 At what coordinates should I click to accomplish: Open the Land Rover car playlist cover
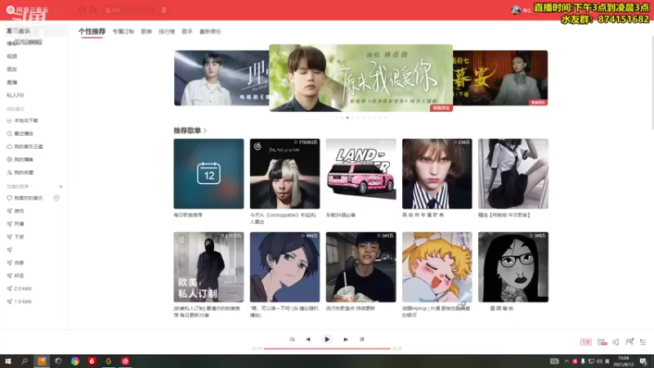361,173
